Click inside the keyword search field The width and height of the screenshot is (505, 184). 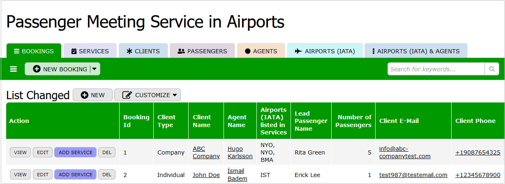click(436, 69)
